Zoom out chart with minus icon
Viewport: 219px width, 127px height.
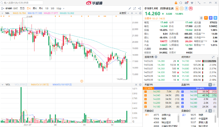[x=136, y=13]
